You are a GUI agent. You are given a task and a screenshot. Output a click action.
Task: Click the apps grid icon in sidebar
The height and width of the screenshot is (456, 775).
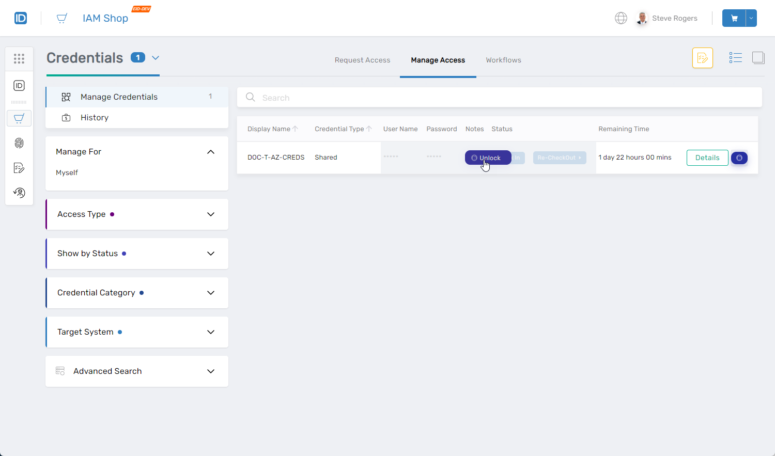tap(19, 59)
